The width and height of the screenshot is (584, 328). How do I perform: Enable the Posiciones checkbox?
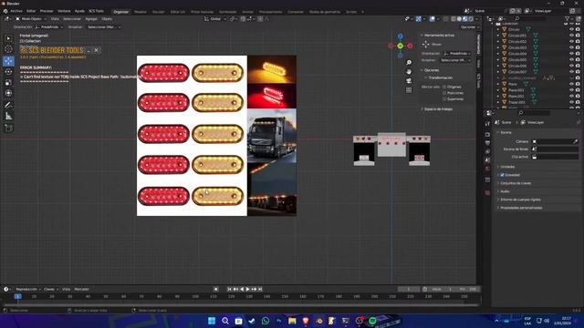[444, 93]
